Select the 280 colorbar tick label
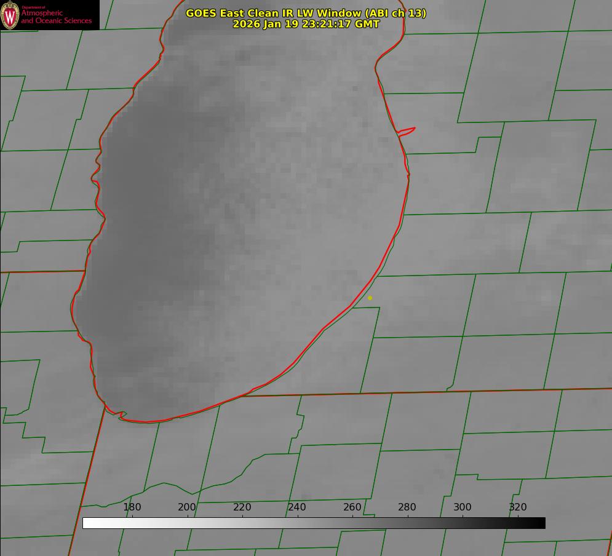612x556 pixels. click(407, 507)
